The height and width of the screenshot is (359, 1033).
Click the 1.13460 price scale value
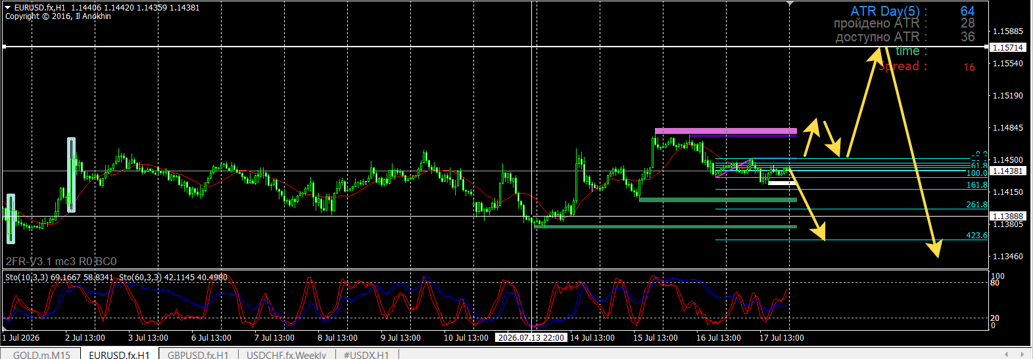click(x=1007, y=257)
